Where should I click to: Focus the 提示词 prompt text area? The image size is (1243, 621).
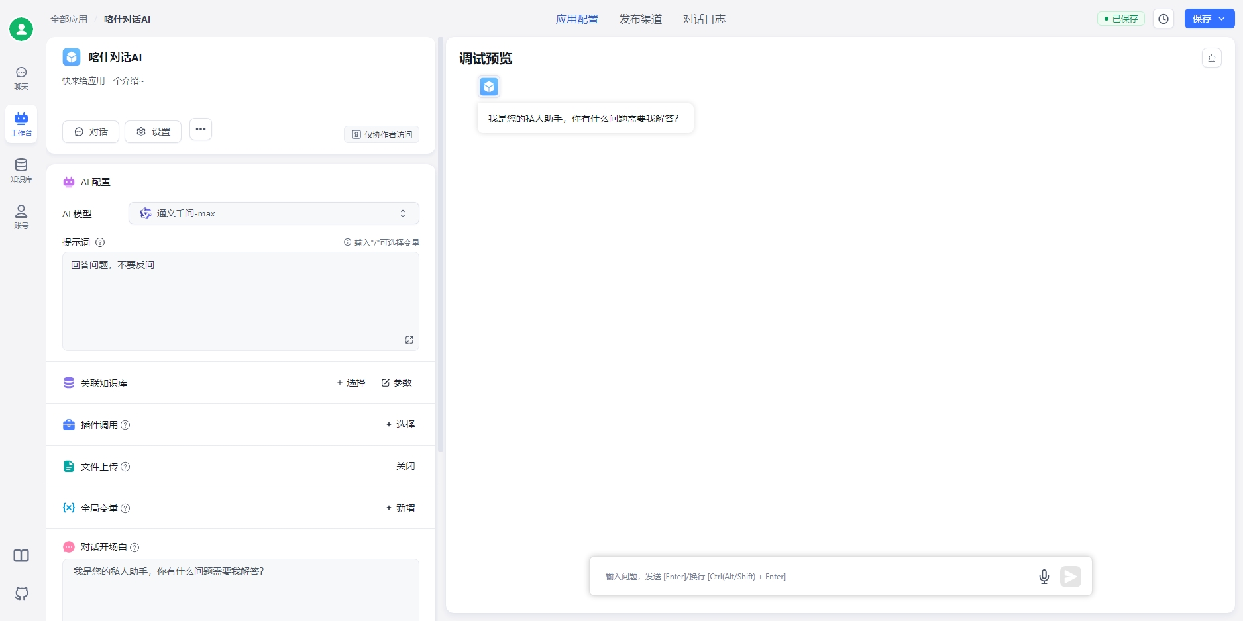[241, 301]
